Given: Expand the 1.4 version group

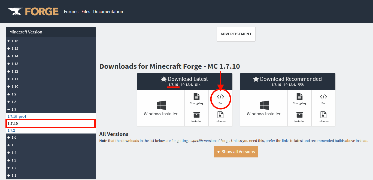Looking at the screenshot, I should coord(51,153).
